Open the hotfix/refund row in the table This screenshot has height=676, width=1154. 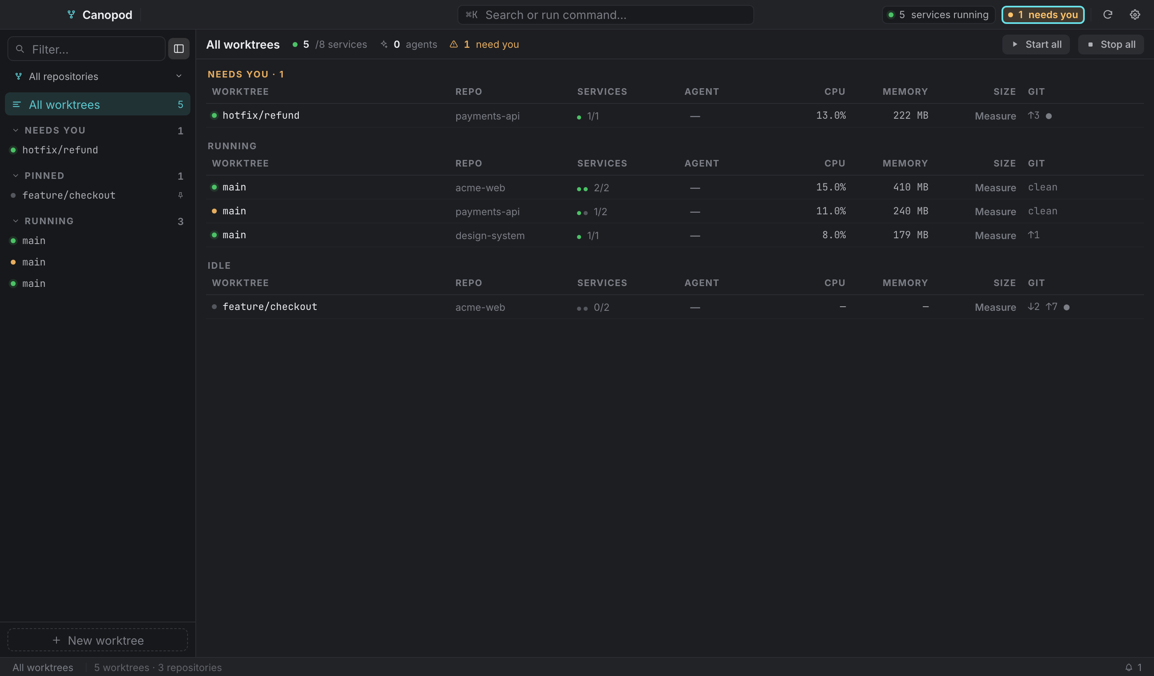(x=675, y=115)
